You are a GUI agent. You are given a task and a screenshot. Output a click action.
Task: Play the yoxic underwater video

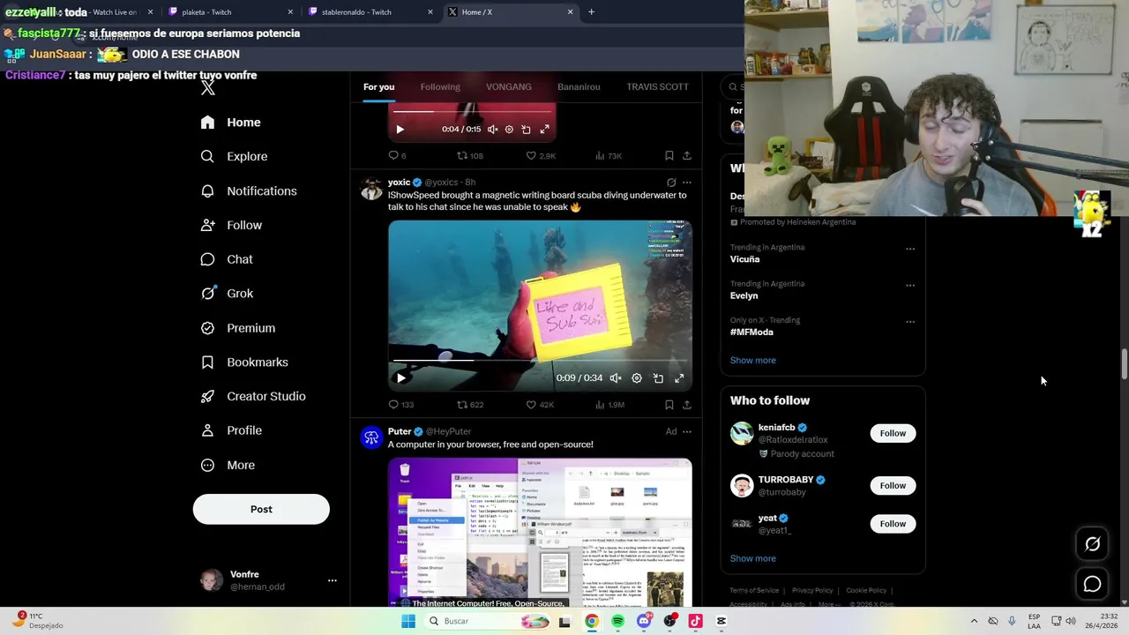400,377
